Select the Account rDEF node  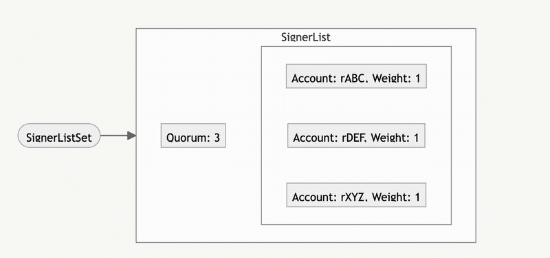point(356,136)
